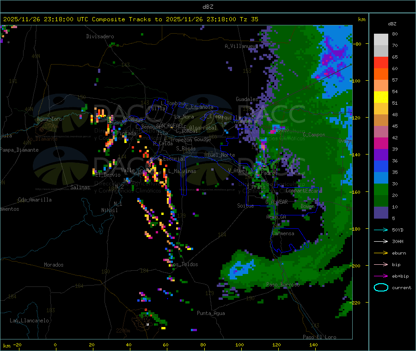This screenshot has width=416, height=351.
Task: Click the La_Nora map label
Action: click(184, 117)
